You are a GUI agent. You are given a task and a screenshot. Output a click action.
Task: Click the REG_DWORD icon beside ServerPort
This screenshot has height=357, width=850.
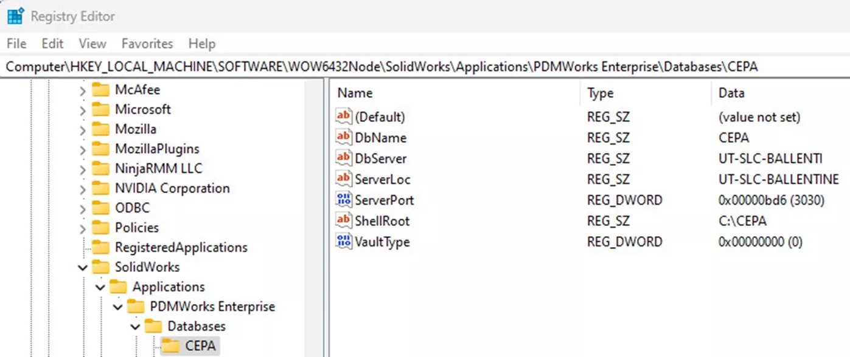click(x=343, y=200)
